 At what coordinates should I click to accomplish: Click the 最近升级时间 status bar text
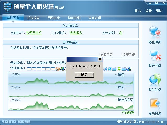pos(141,122)
